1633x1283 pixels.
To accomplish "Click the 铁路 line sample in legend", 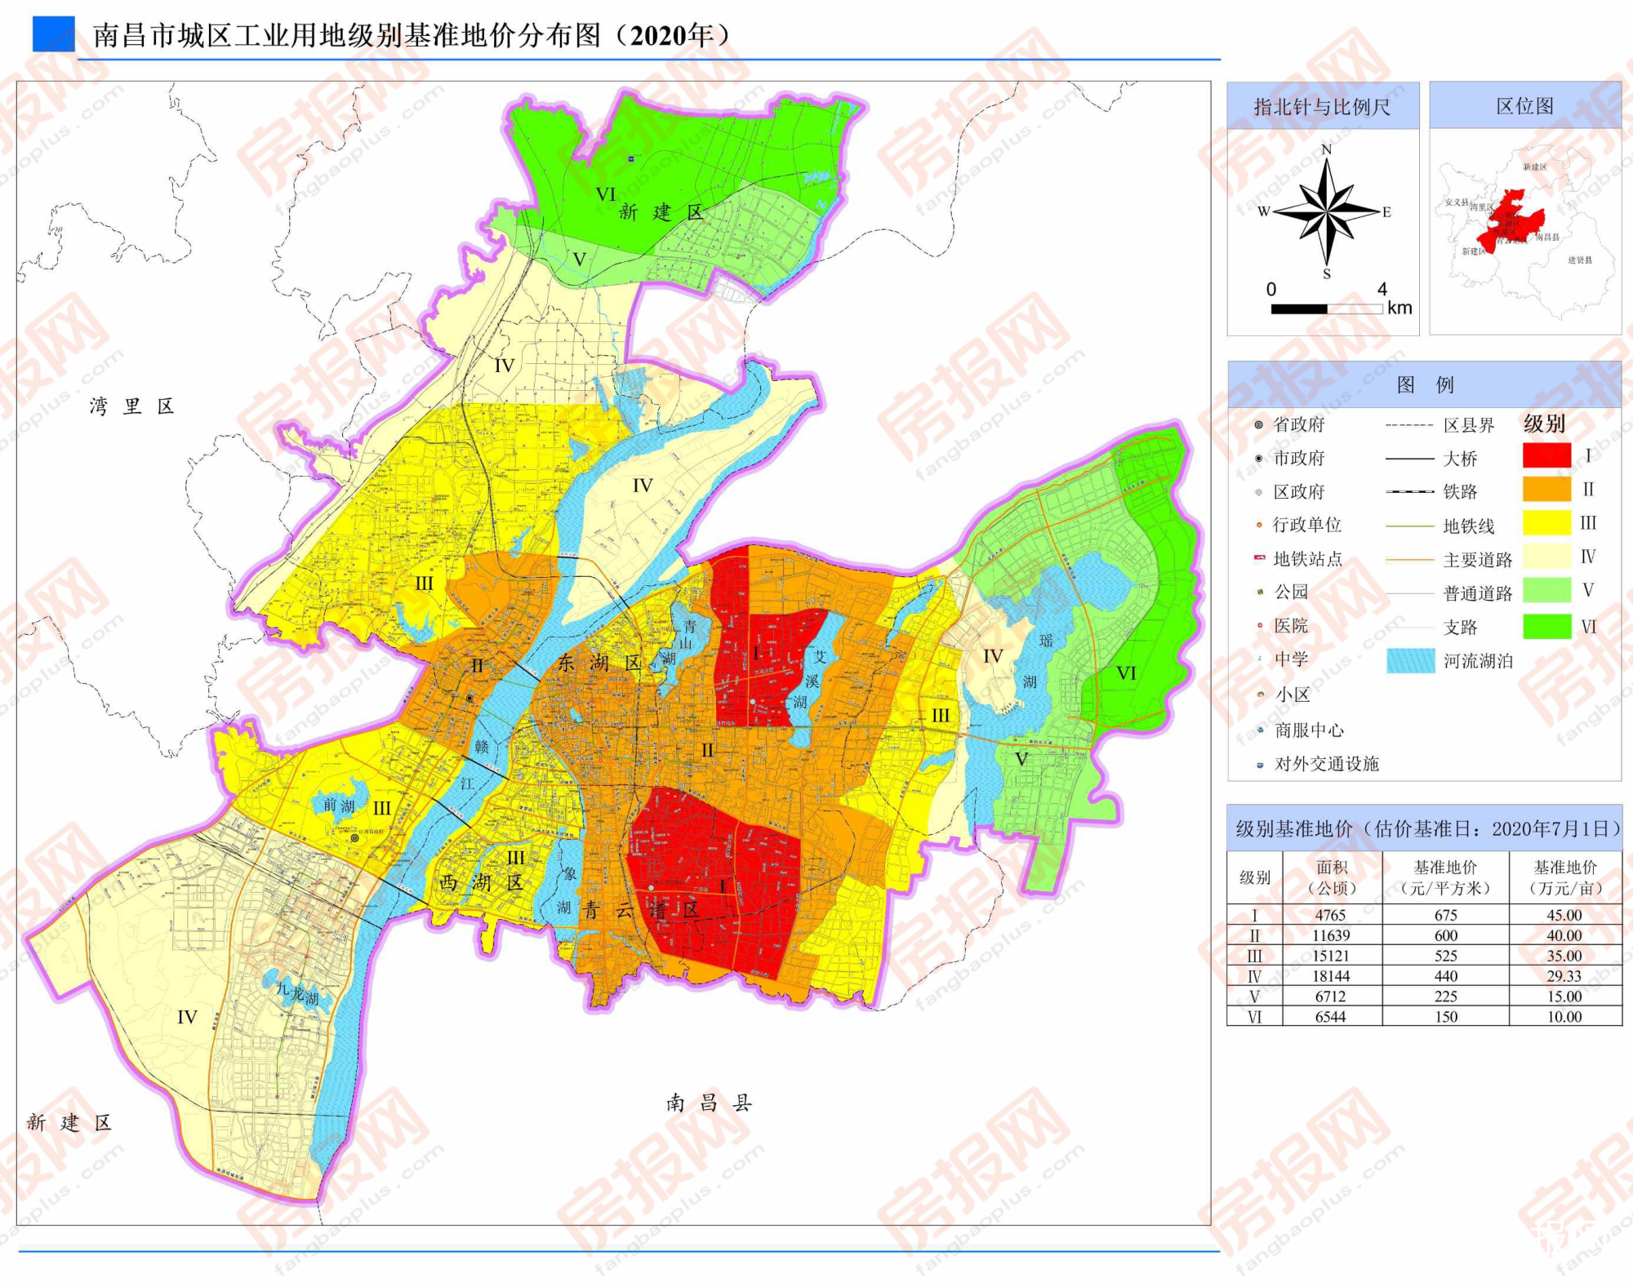I will (x=1409, y=492).
